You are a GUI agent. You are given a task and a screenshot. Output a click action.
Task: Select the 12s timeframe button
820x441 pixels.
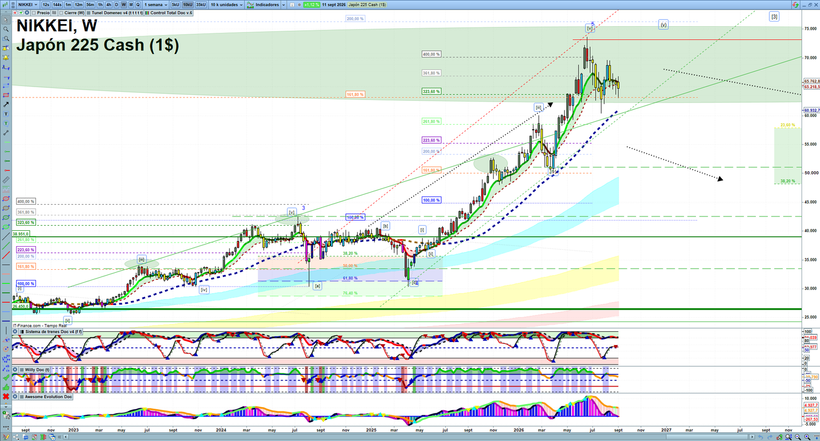46,5
